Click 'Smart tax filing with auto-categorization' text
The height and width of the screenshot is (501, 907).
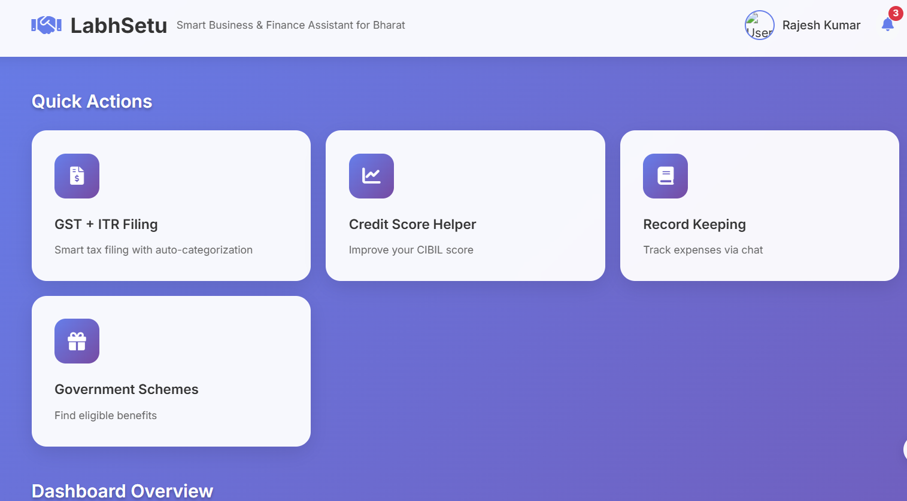(x=153, y=250)
